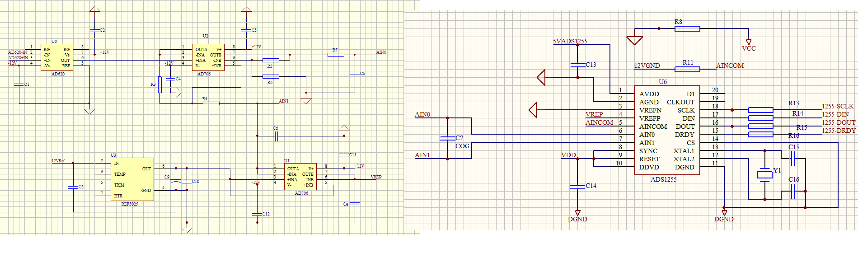Select capacitor C10 symbol

[x=187, y=182]
